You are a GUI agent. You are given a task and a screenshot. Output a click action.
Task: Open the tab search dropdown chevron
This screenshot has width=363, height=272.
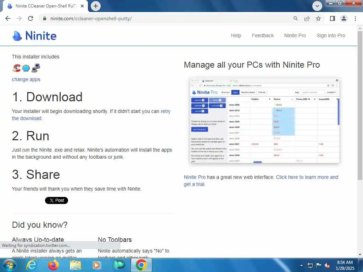coord(317,6)
